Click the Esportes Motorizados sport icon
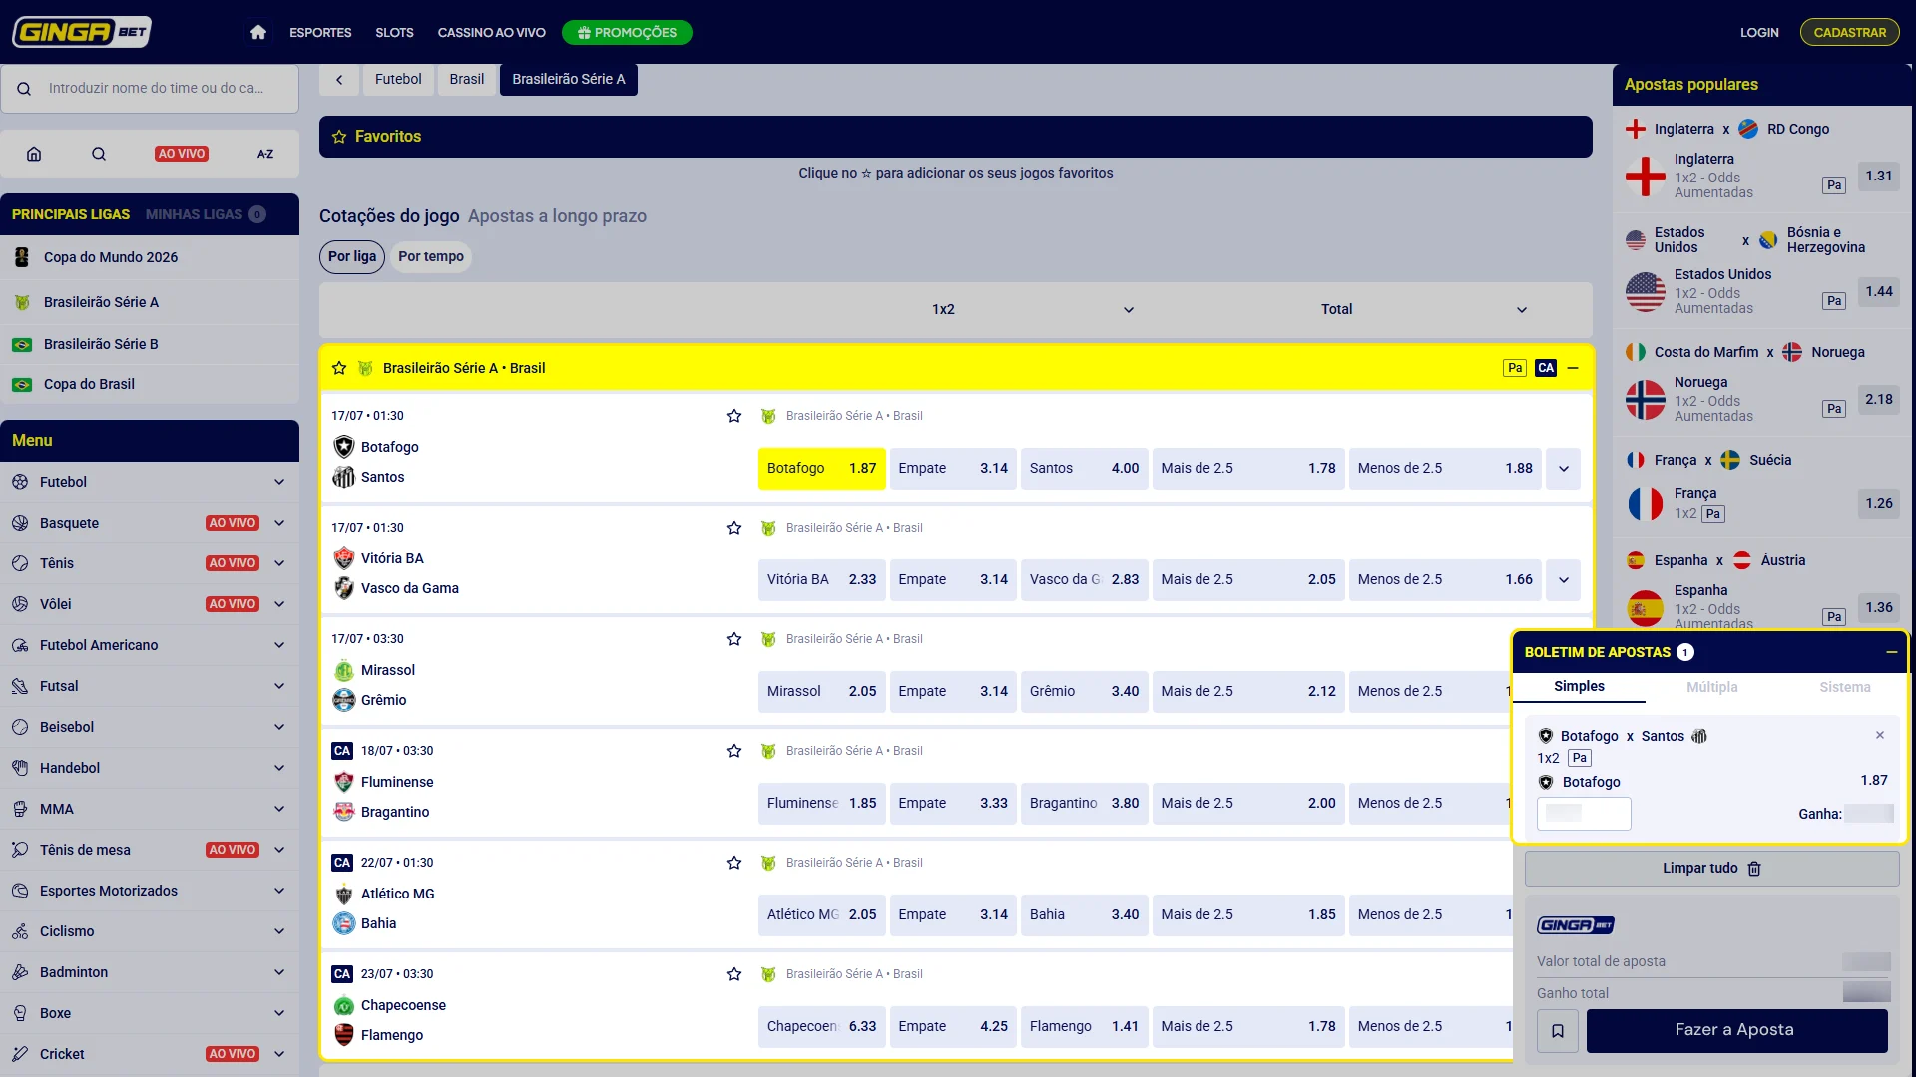This screenshot has height=1077, width=1916. pyautogui.click(x=20, y=891)
